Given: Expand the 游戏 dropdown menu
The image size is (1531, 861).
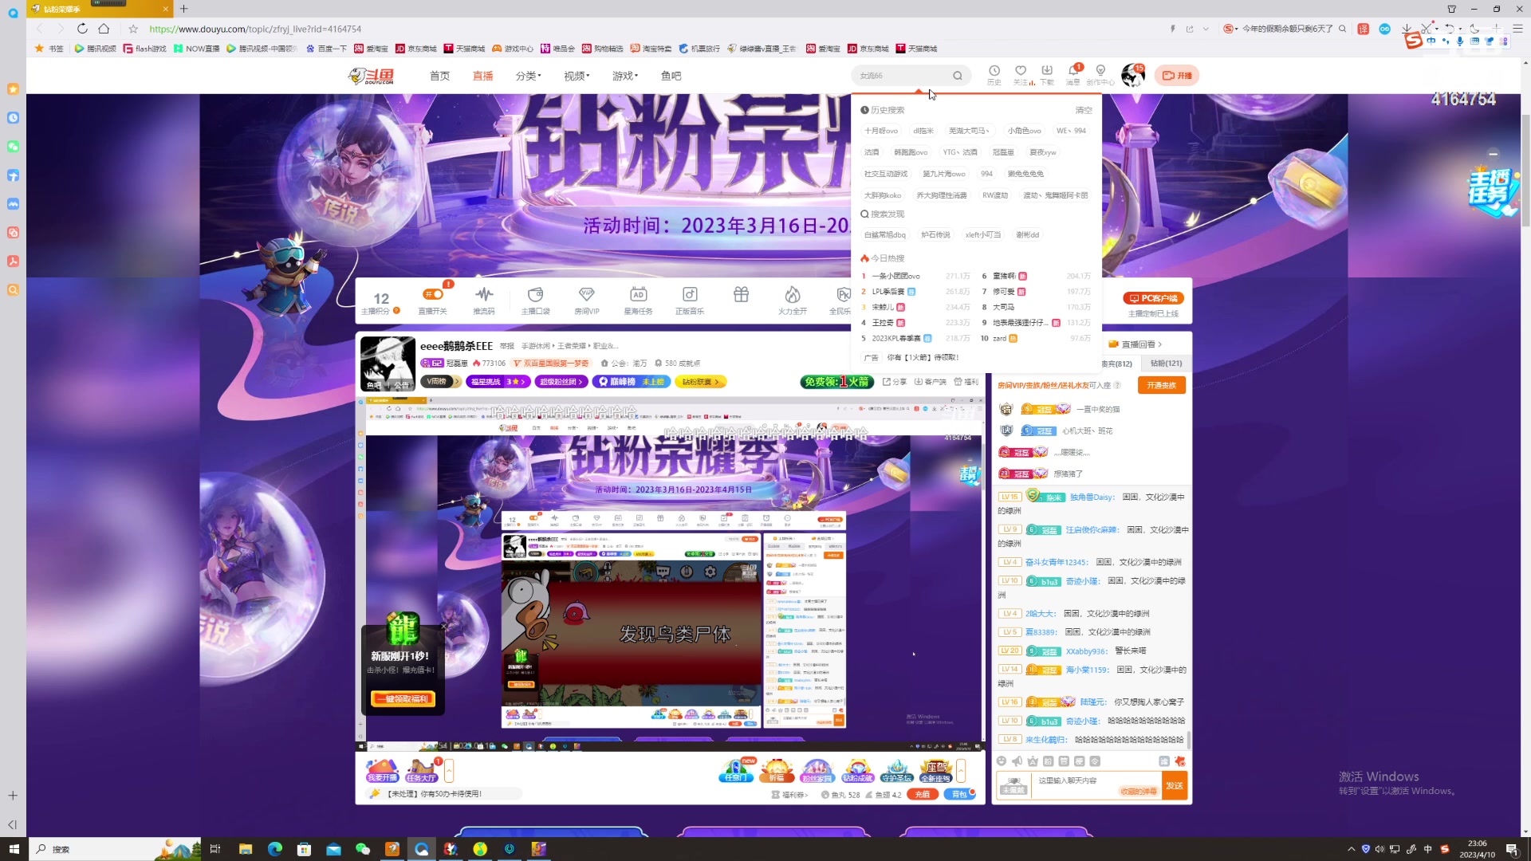Looking at the screenshot, I should [625, 76].
